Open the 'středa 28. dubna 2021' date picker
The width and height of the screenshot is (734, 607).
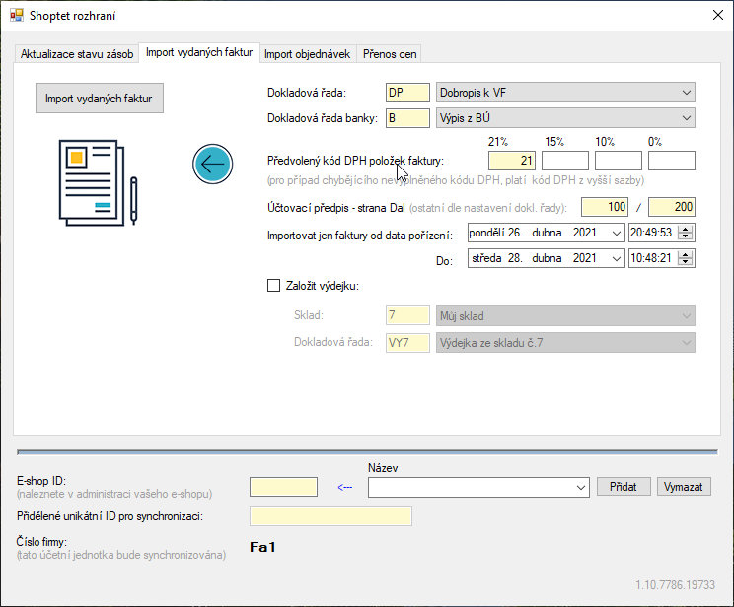pos(617,258)
